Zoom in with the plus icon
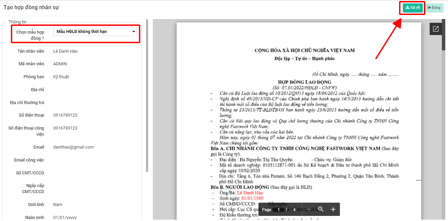 point(333,209)
